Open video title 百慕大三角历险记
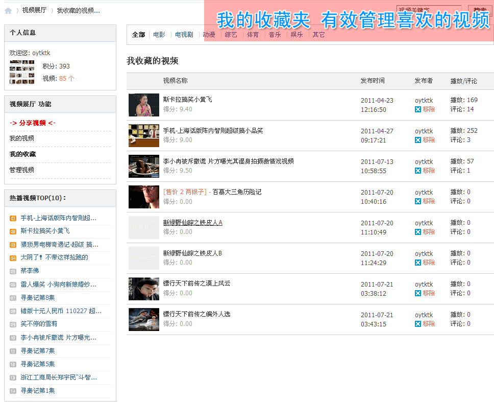The image size is (494, 402). tap(237, 192)
